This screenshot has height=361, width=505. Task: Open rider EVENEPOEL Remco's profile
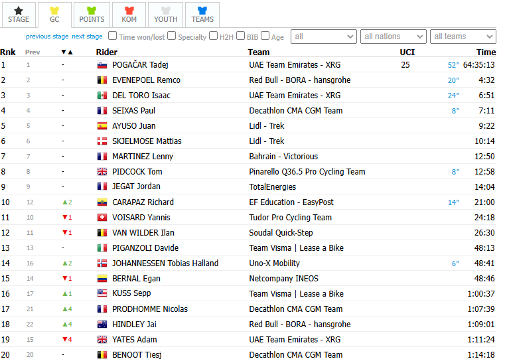(146, 80)
